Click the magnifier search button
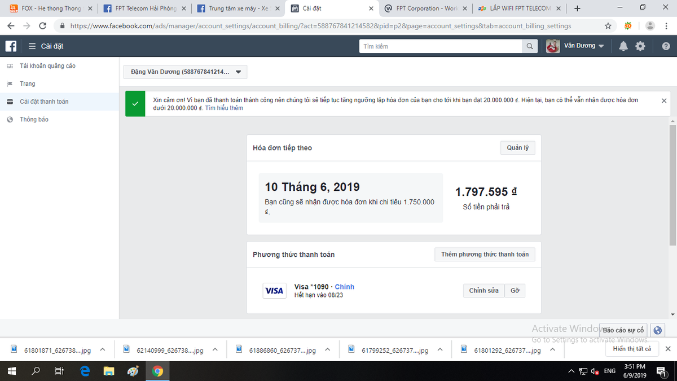Screen dimensions: 677x381 click(530, 46)
